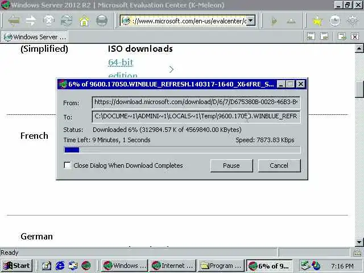Enable Close Dialog When Download Completes
The width and height of the screenshot is (364, 273).
coord(67,166)
